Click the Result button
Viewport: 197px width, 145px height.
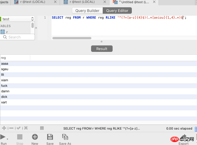point(102,49)
